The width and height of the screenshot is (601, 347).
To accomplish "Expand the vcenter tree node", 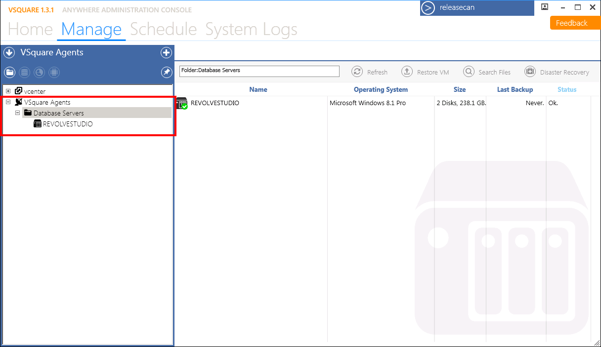I will pyautogui.click(x=8, y=91).
